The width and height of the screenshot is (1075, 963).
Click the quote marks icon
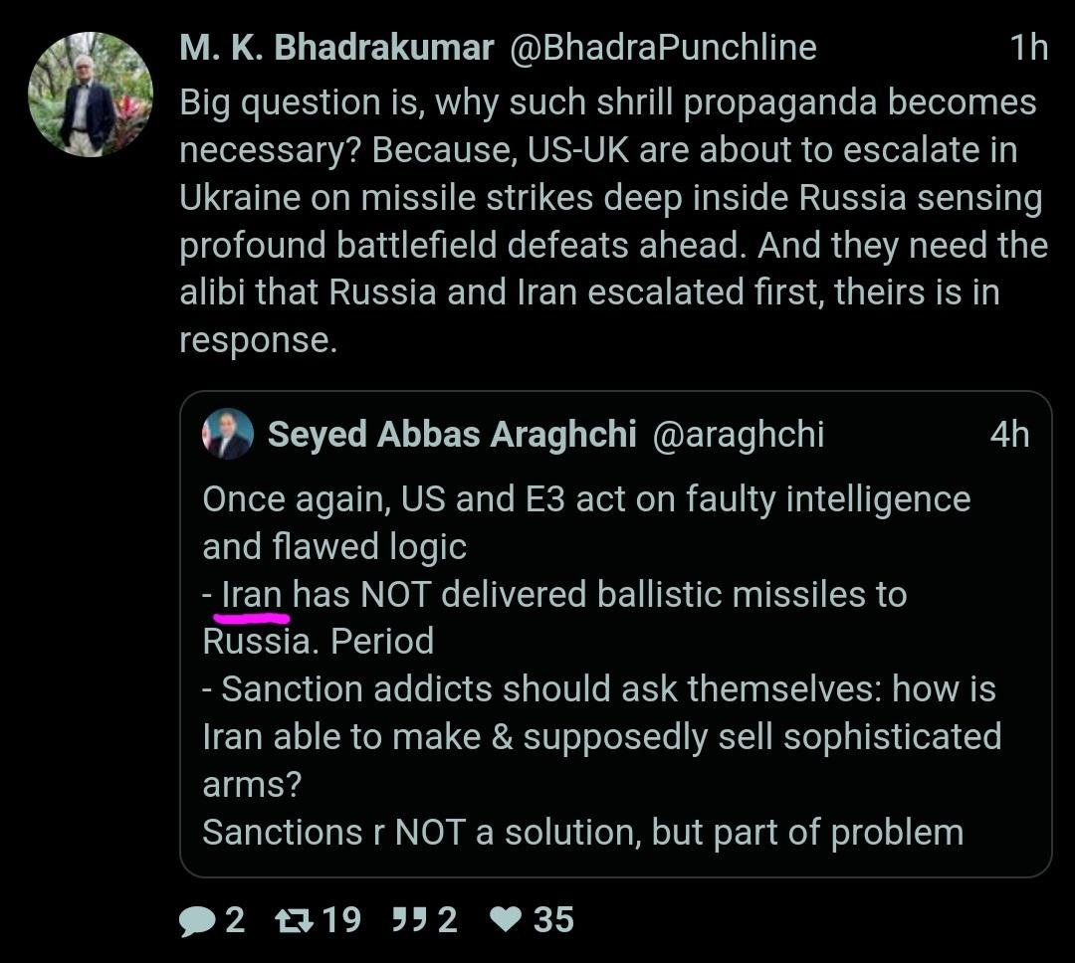click(x=409, y=920)
